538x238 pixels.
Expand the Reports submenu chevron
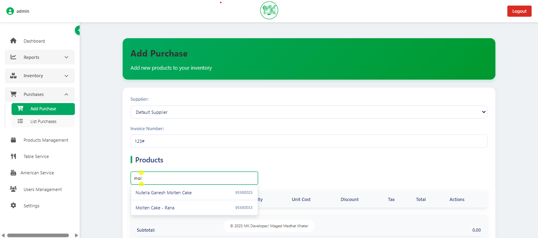[x=67, y=57]
